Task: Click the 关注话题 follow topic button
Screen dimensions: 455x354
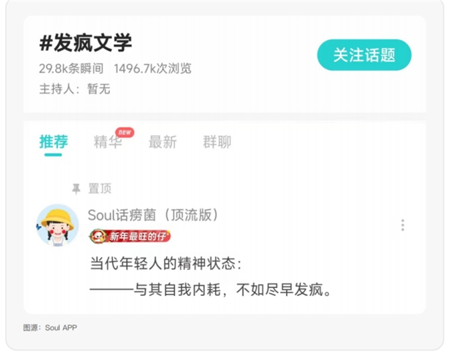Action: [x=364, y=55]
